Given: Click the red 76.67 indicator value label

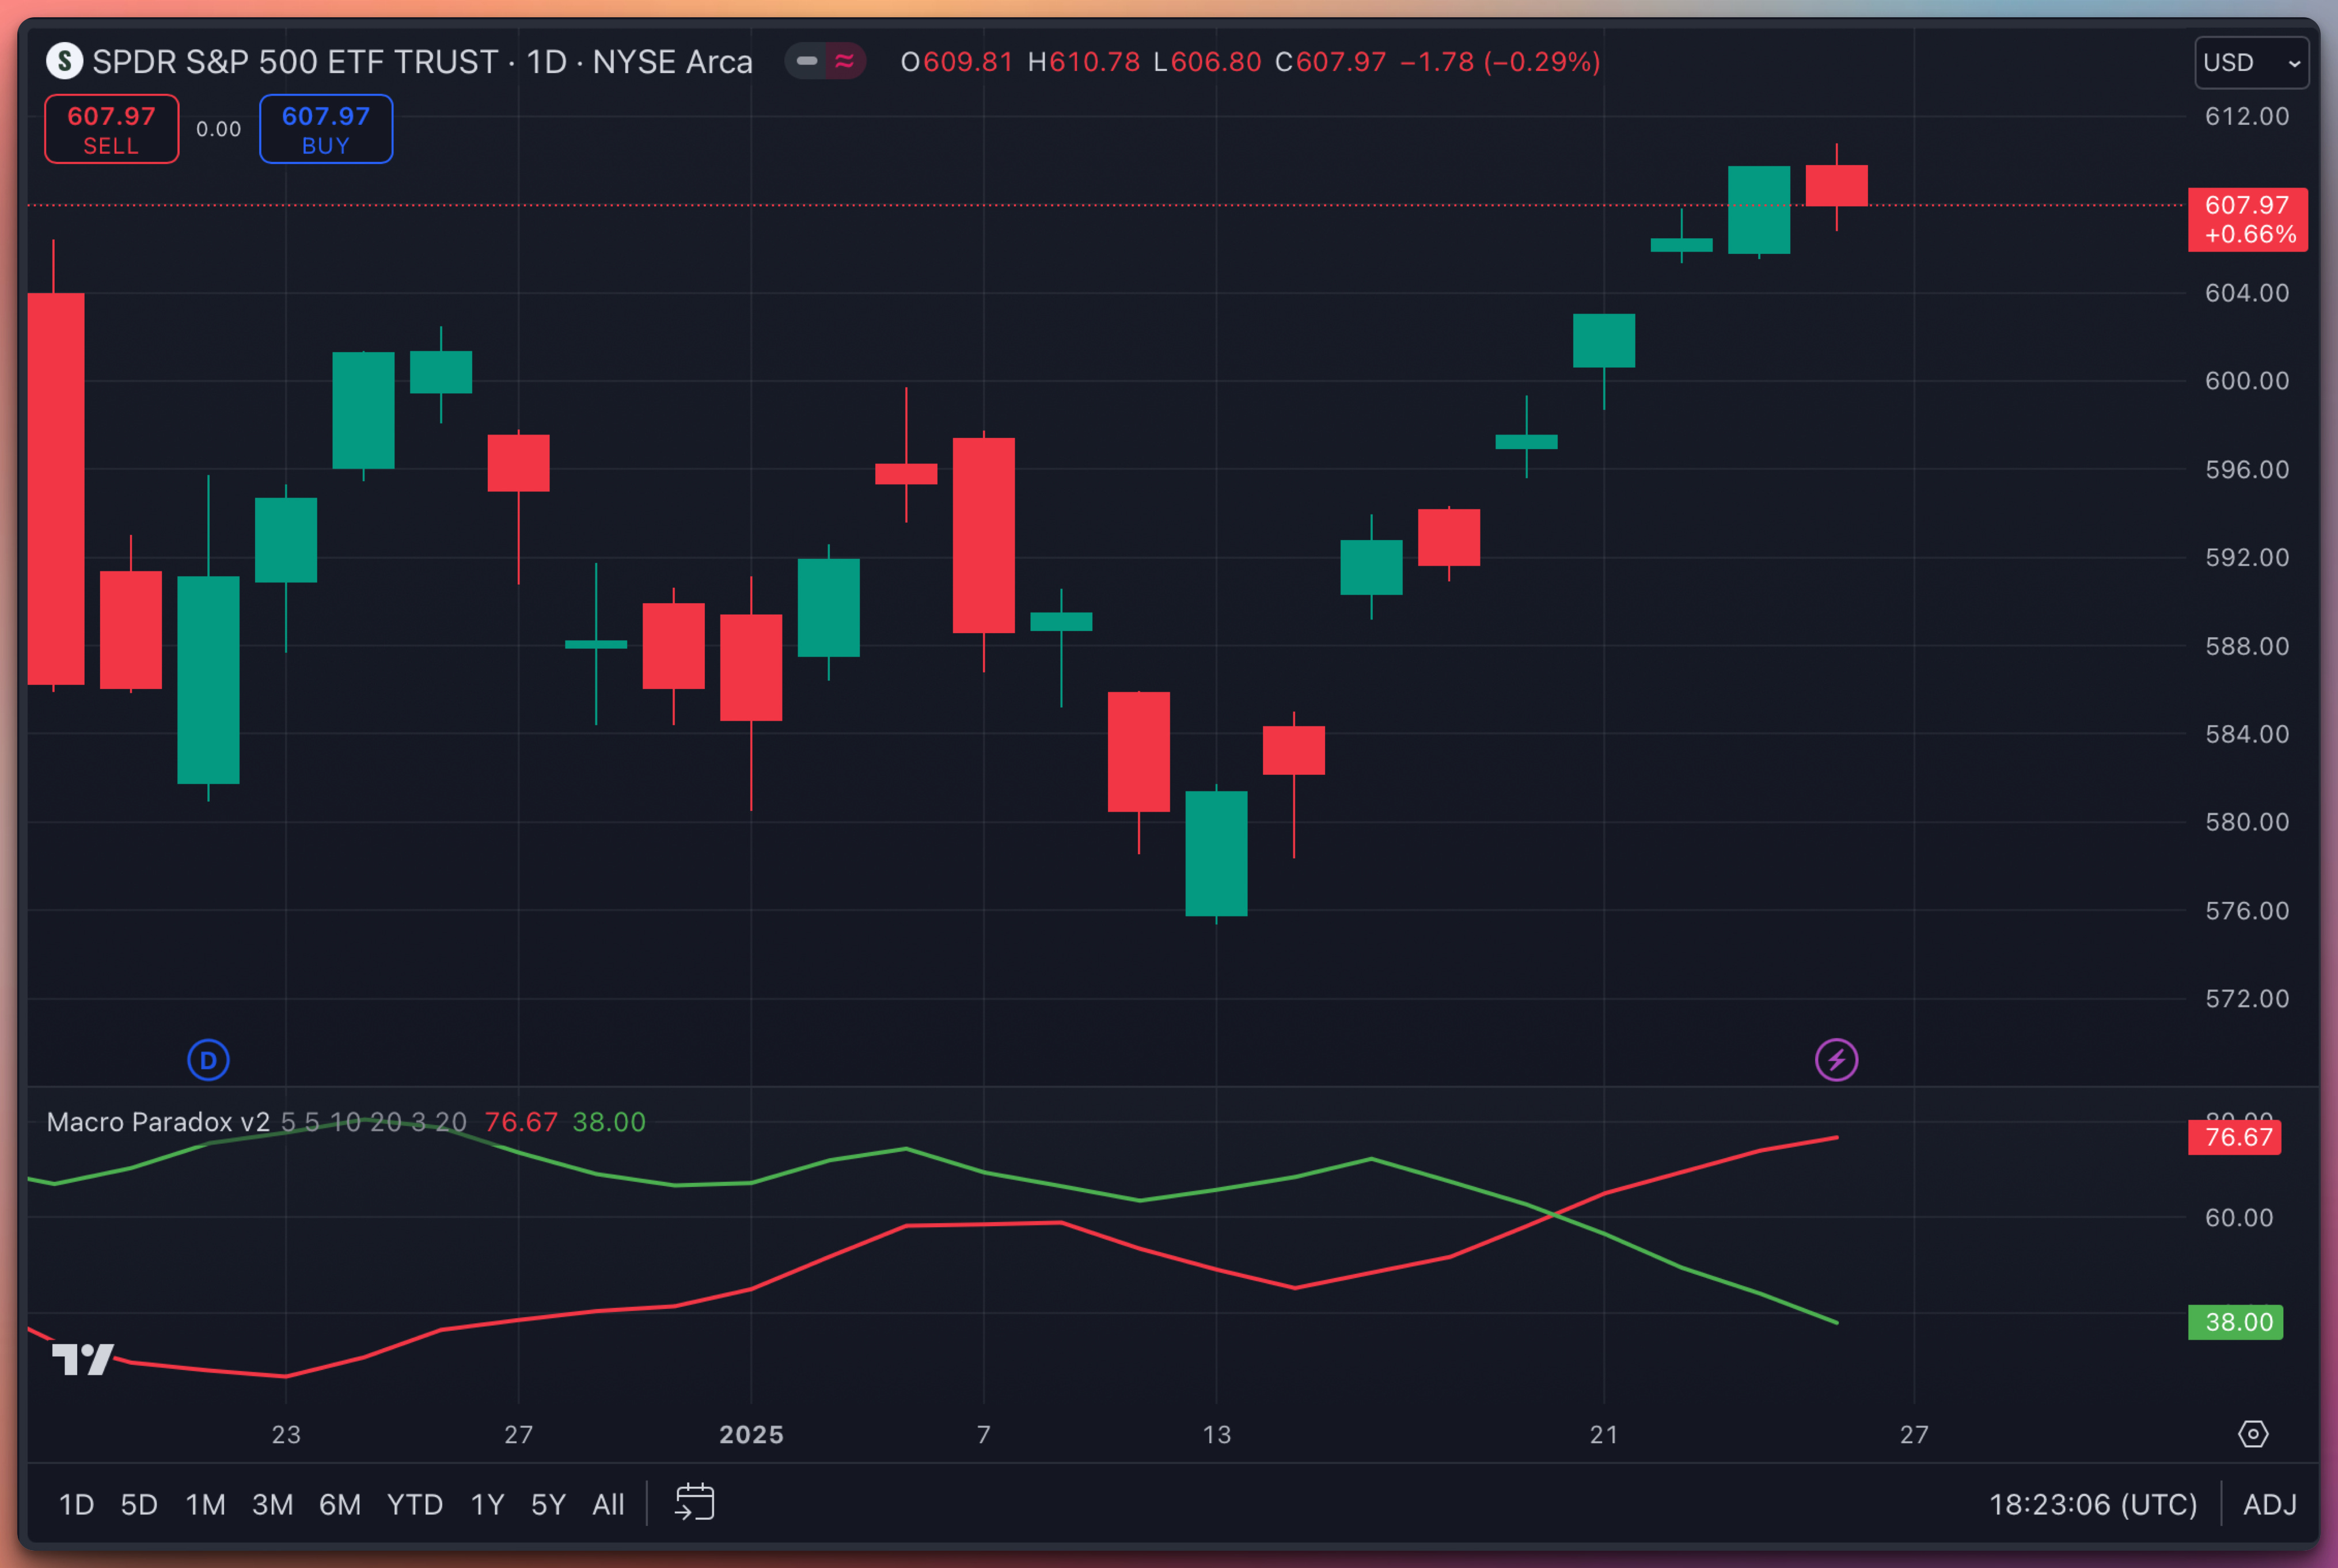Looking at the screenshot, I should [x=2235, y=1137].
